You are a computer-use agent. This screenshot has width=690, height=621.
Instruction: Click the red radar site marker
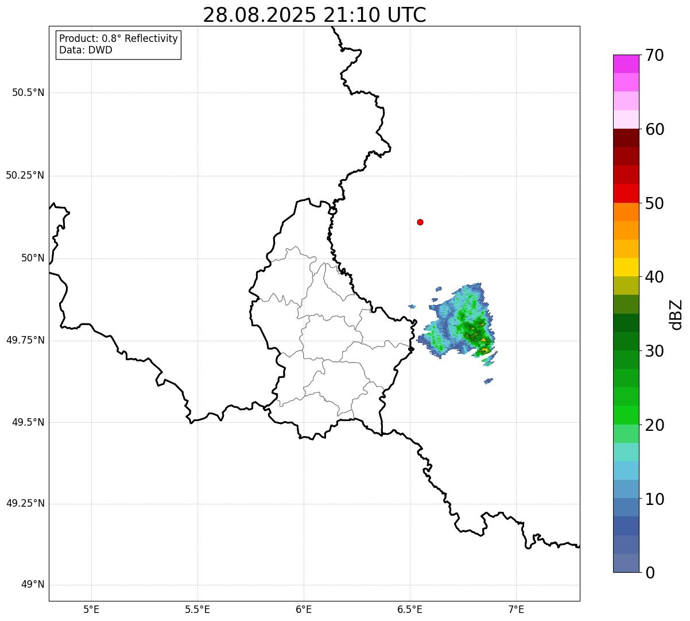click(x=420, y=222)
